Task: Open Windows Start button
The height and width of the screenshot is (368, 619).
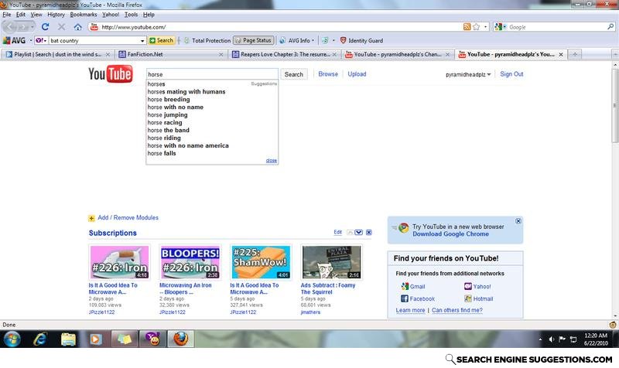Action: 12,339
